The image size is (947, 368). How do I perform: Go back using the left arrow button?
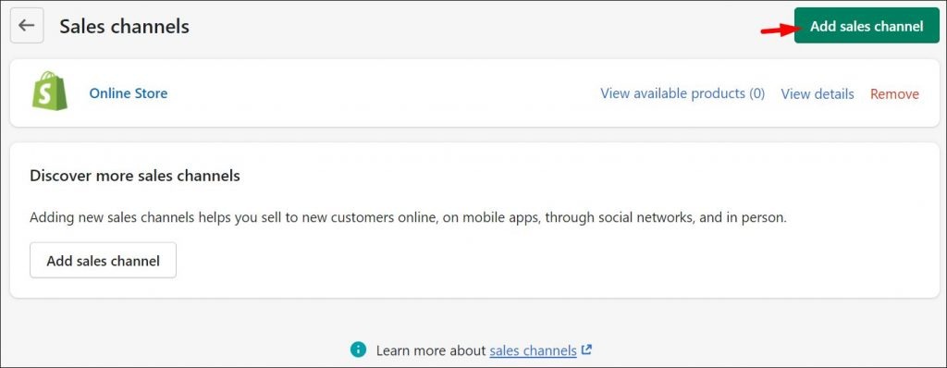point(27,25)
